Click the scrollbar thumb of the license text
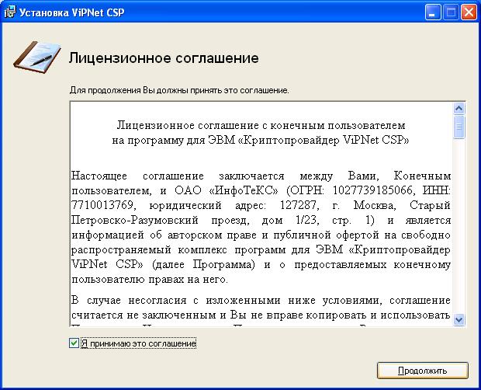The image size is (481, 390). (459, 127)
